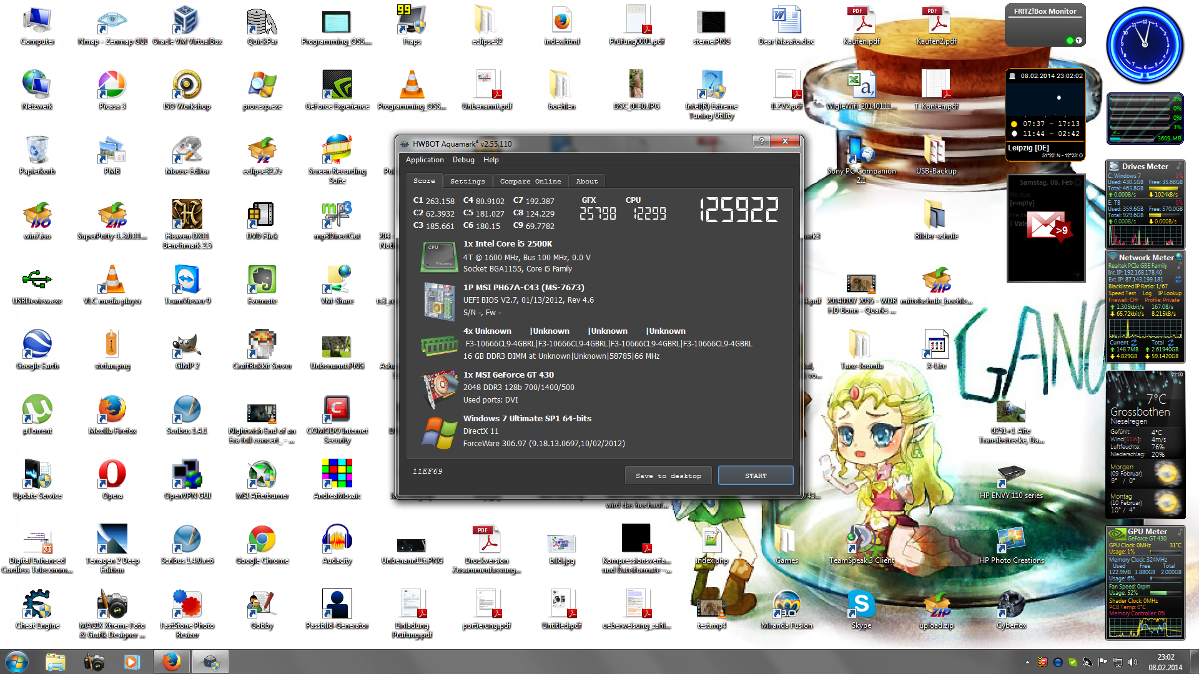Click the 125922 total score display
This screenshot has height=674, width=1199.
click(x=739, y=210)
